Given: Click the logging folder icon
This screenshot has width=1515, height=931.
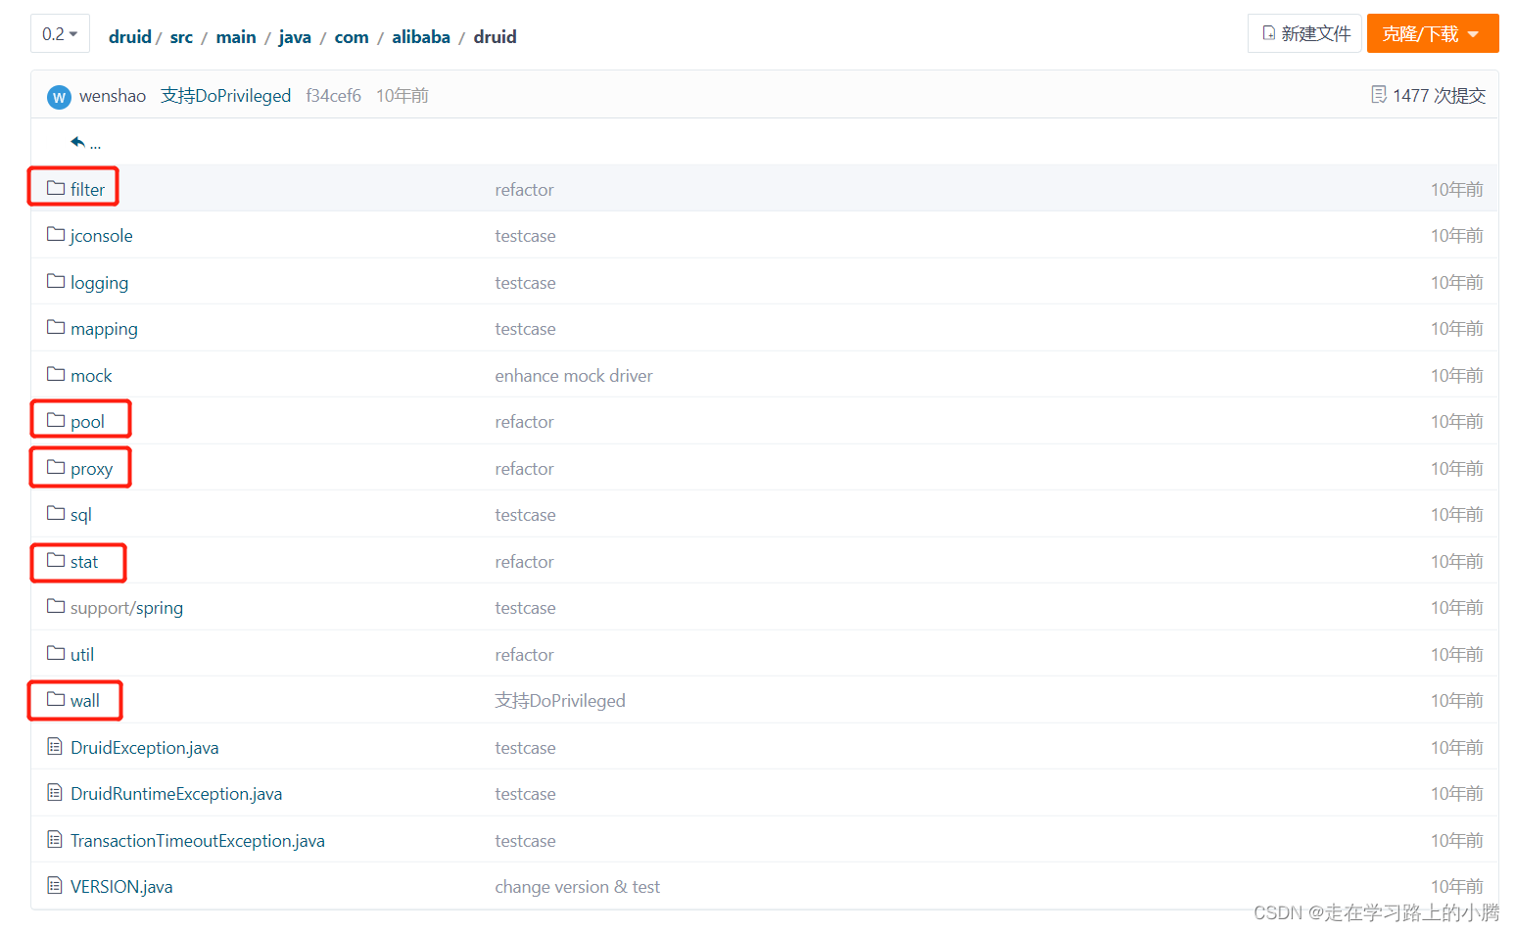Looking at the screenshot, I should (x=56, y=281).
